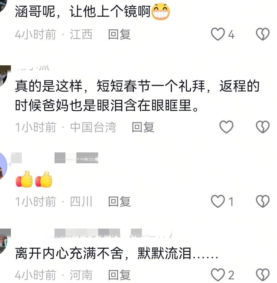Open avatar of the 四川 commenter
The height and width of the screenshot is (283, 277).
[x=4, y=166]
